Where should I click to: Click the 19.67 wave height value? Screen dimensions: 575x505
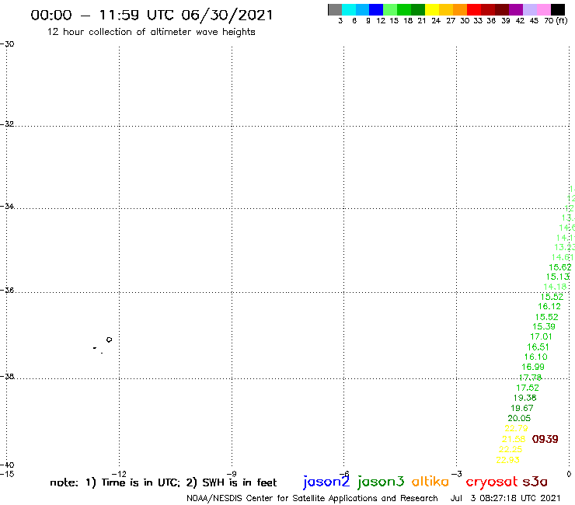coord(522,408)
